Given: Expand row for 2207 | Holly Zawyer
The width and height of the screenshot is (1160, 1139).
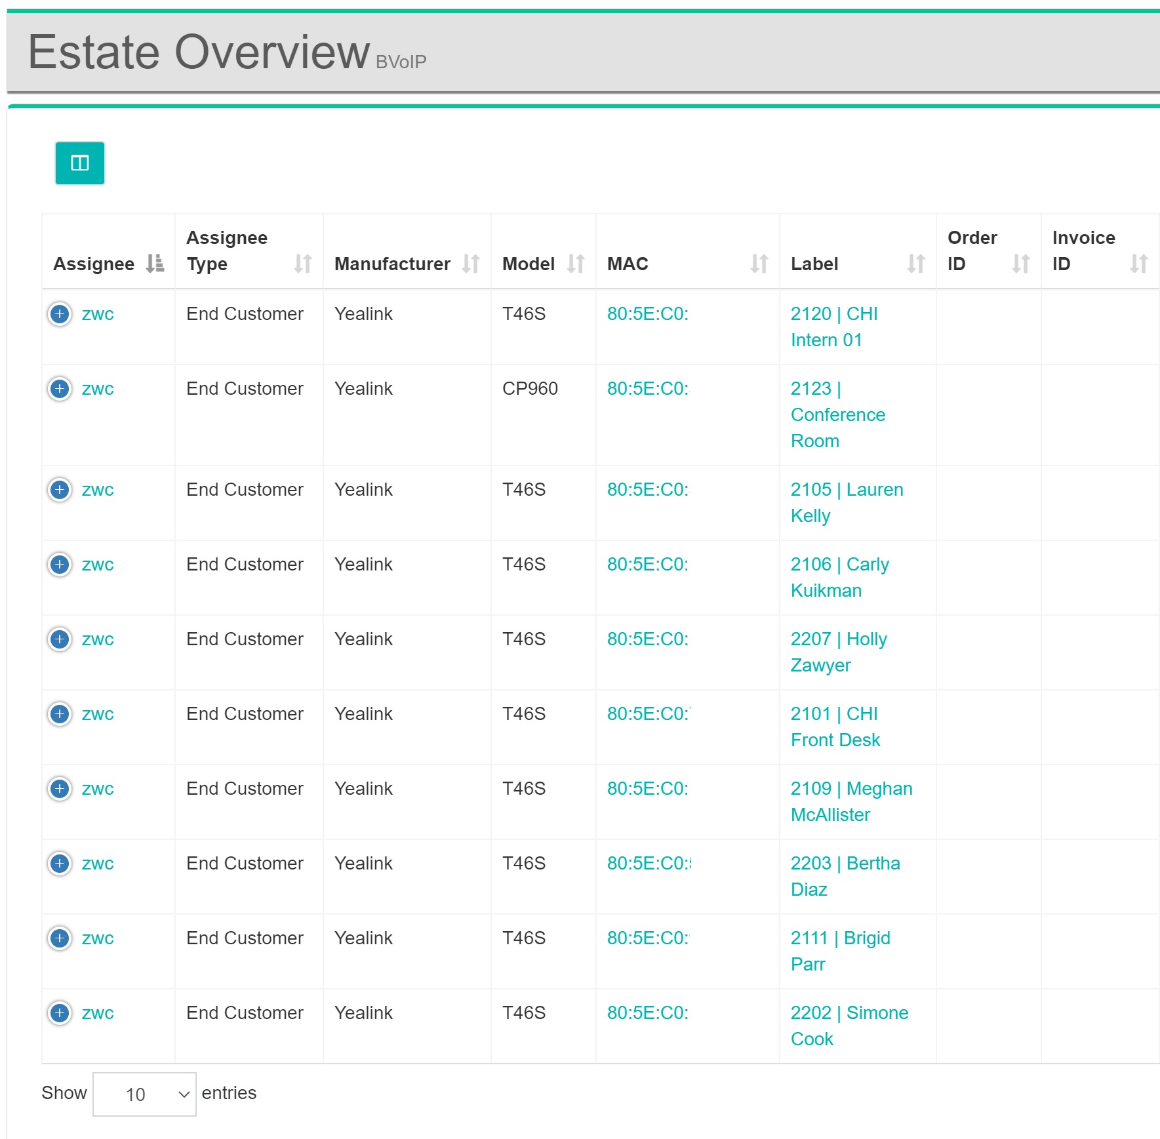Looking at the screenshot, I should point(60,639).
